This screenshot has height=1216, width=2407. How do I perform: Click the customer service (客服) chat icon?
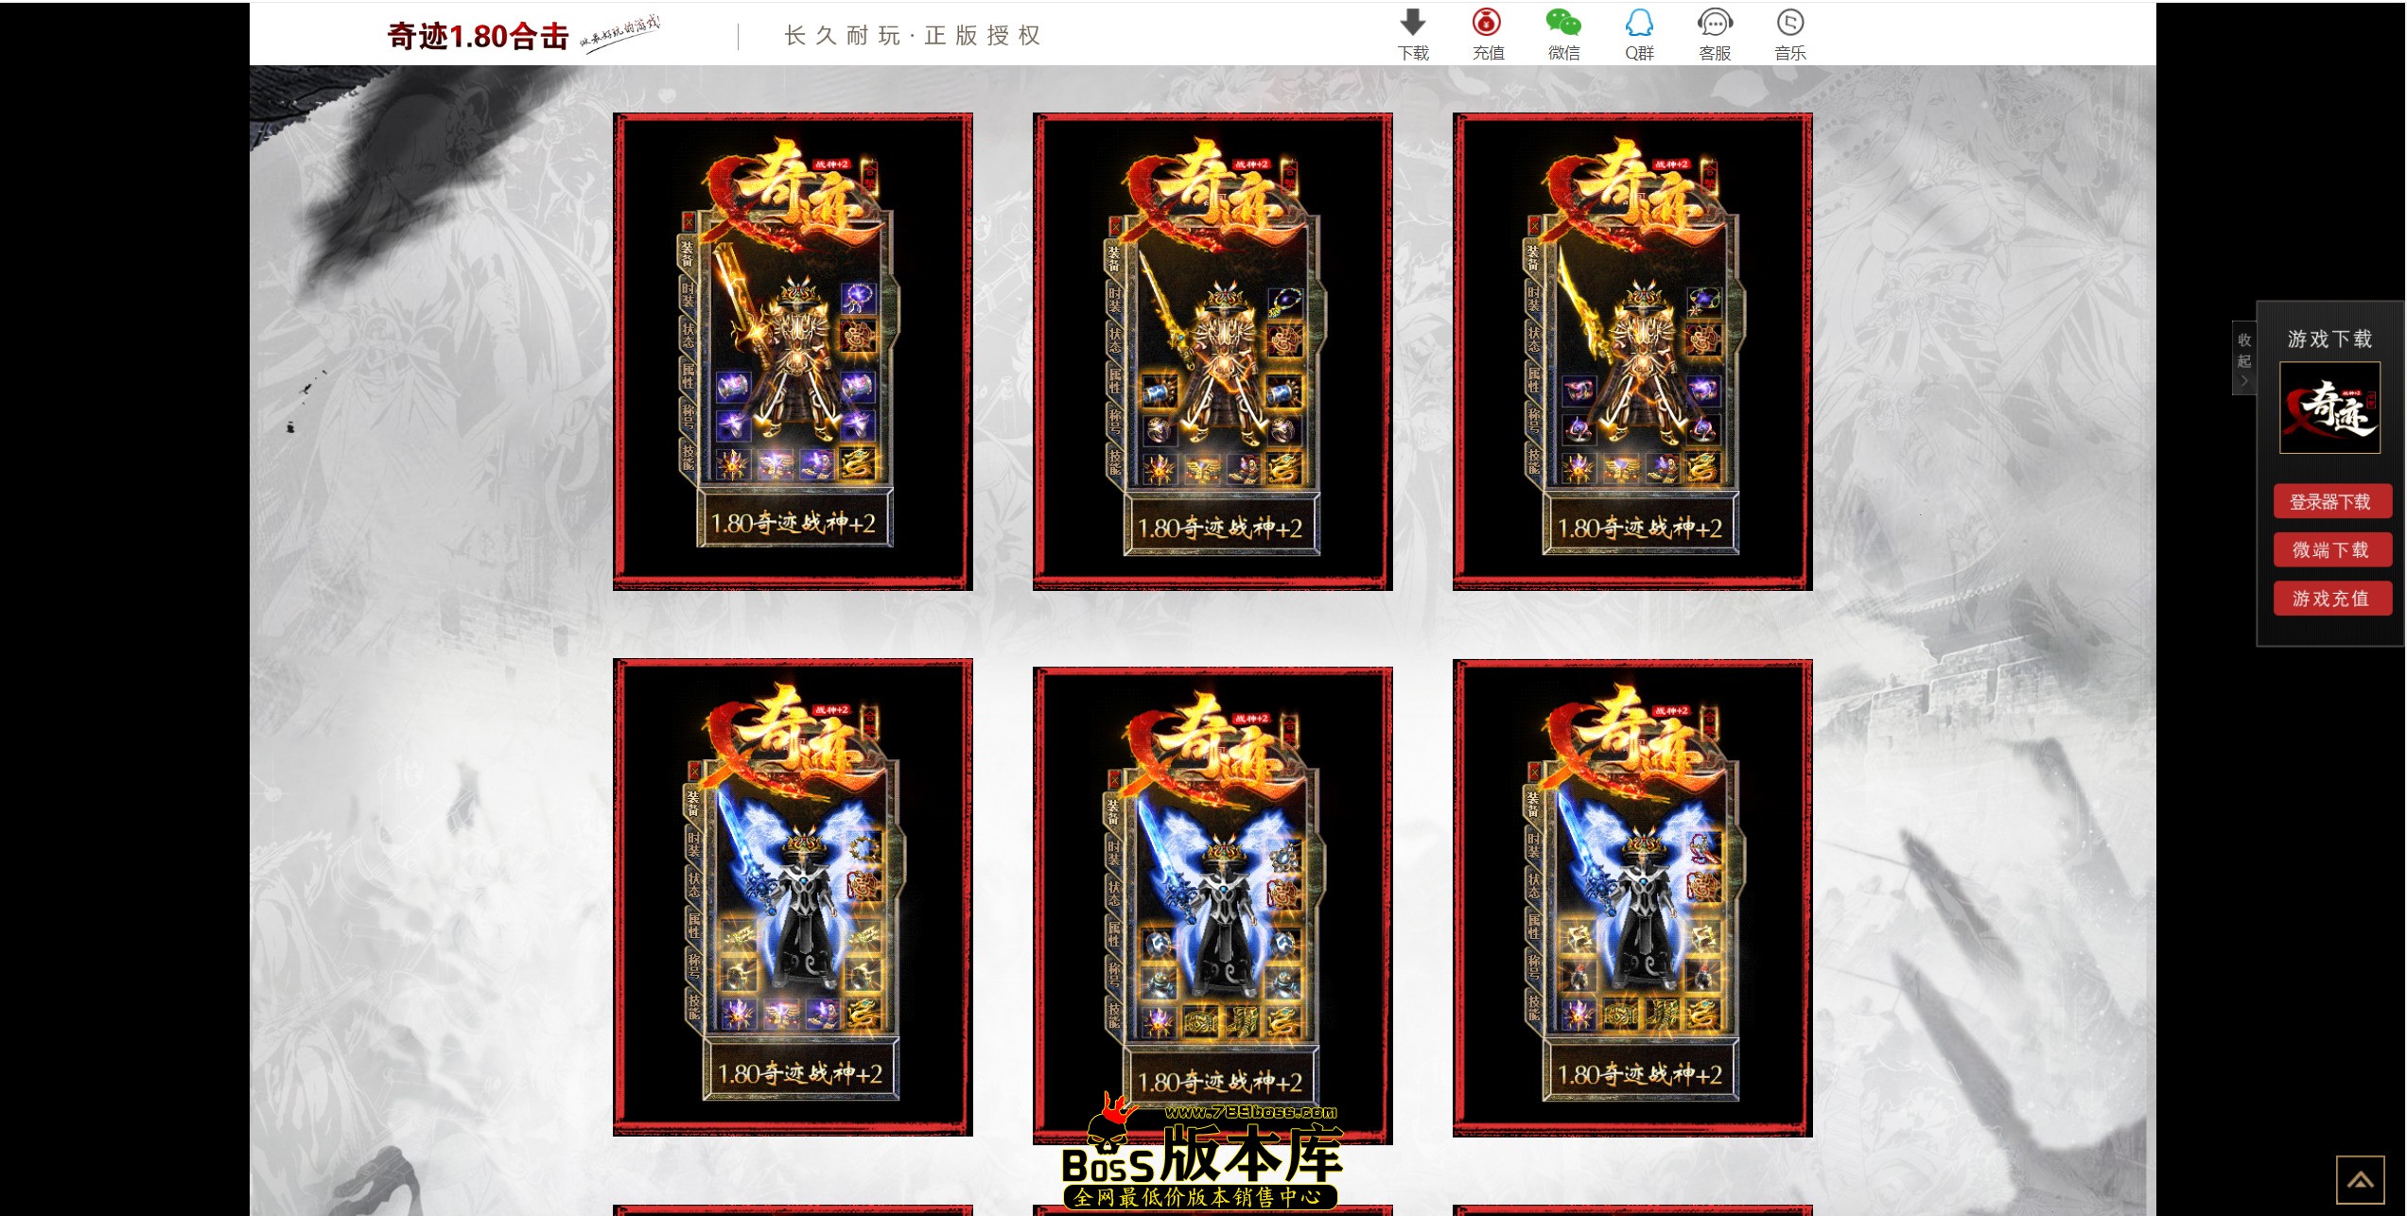(1714, 22)
